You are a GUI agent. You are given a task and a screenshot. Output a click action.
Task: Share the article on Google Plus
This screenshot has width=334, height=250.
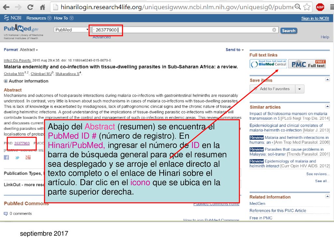28,157
